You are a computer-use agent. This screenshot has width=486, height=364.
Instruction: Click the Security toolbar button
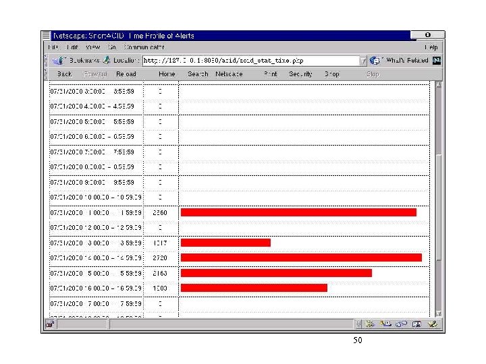coord(300,74)
